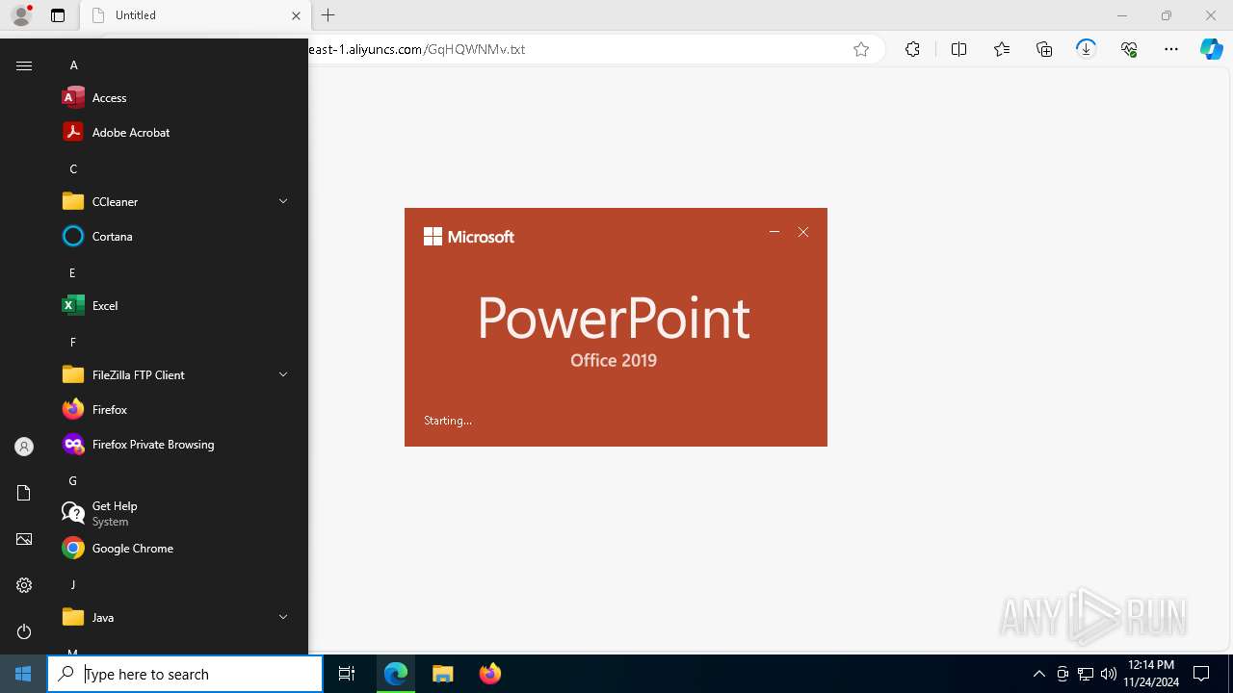Open Edge Browser essentials icon
Viewport: 1233px width, 693px height.
coord(1129,49)
